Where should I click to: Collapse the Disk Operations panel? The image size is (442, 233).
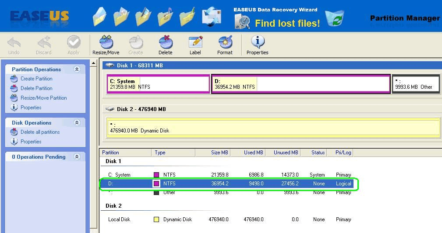point(77,122)
